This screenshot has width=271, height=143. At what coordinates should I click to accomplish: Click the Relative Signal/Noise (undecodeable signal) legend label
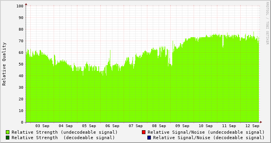206,132
